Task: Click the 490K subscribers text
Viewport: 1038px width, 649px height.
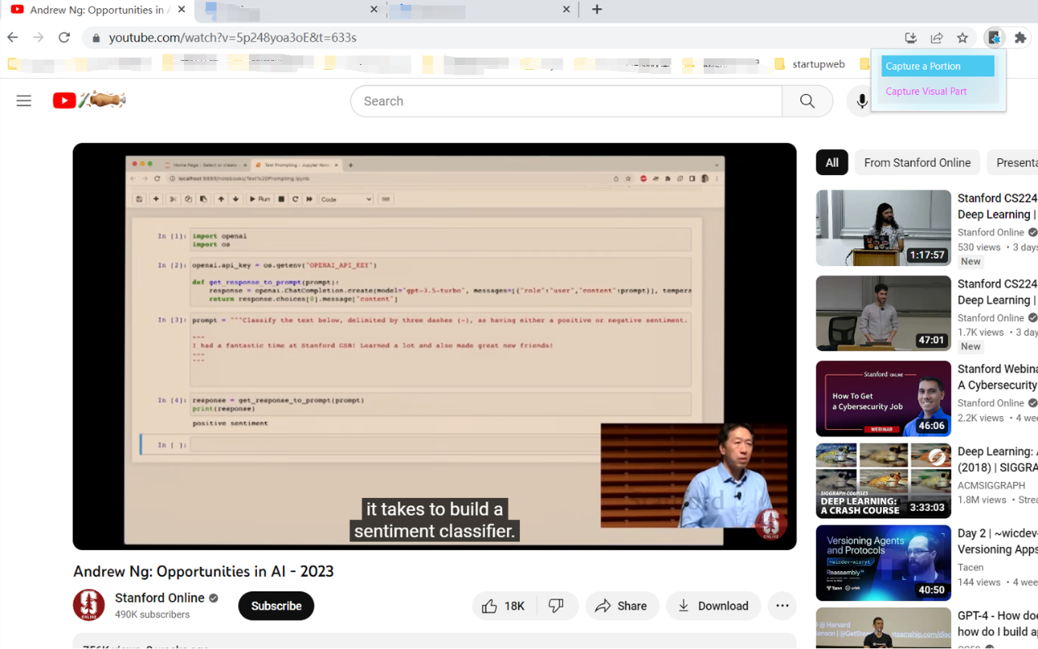Action: pos(152,615)
